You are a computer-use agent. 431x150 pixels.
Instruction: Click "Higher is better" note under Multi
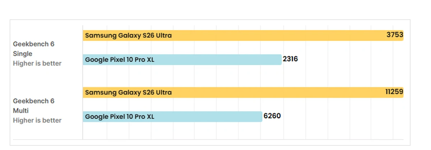coord(37,120)
